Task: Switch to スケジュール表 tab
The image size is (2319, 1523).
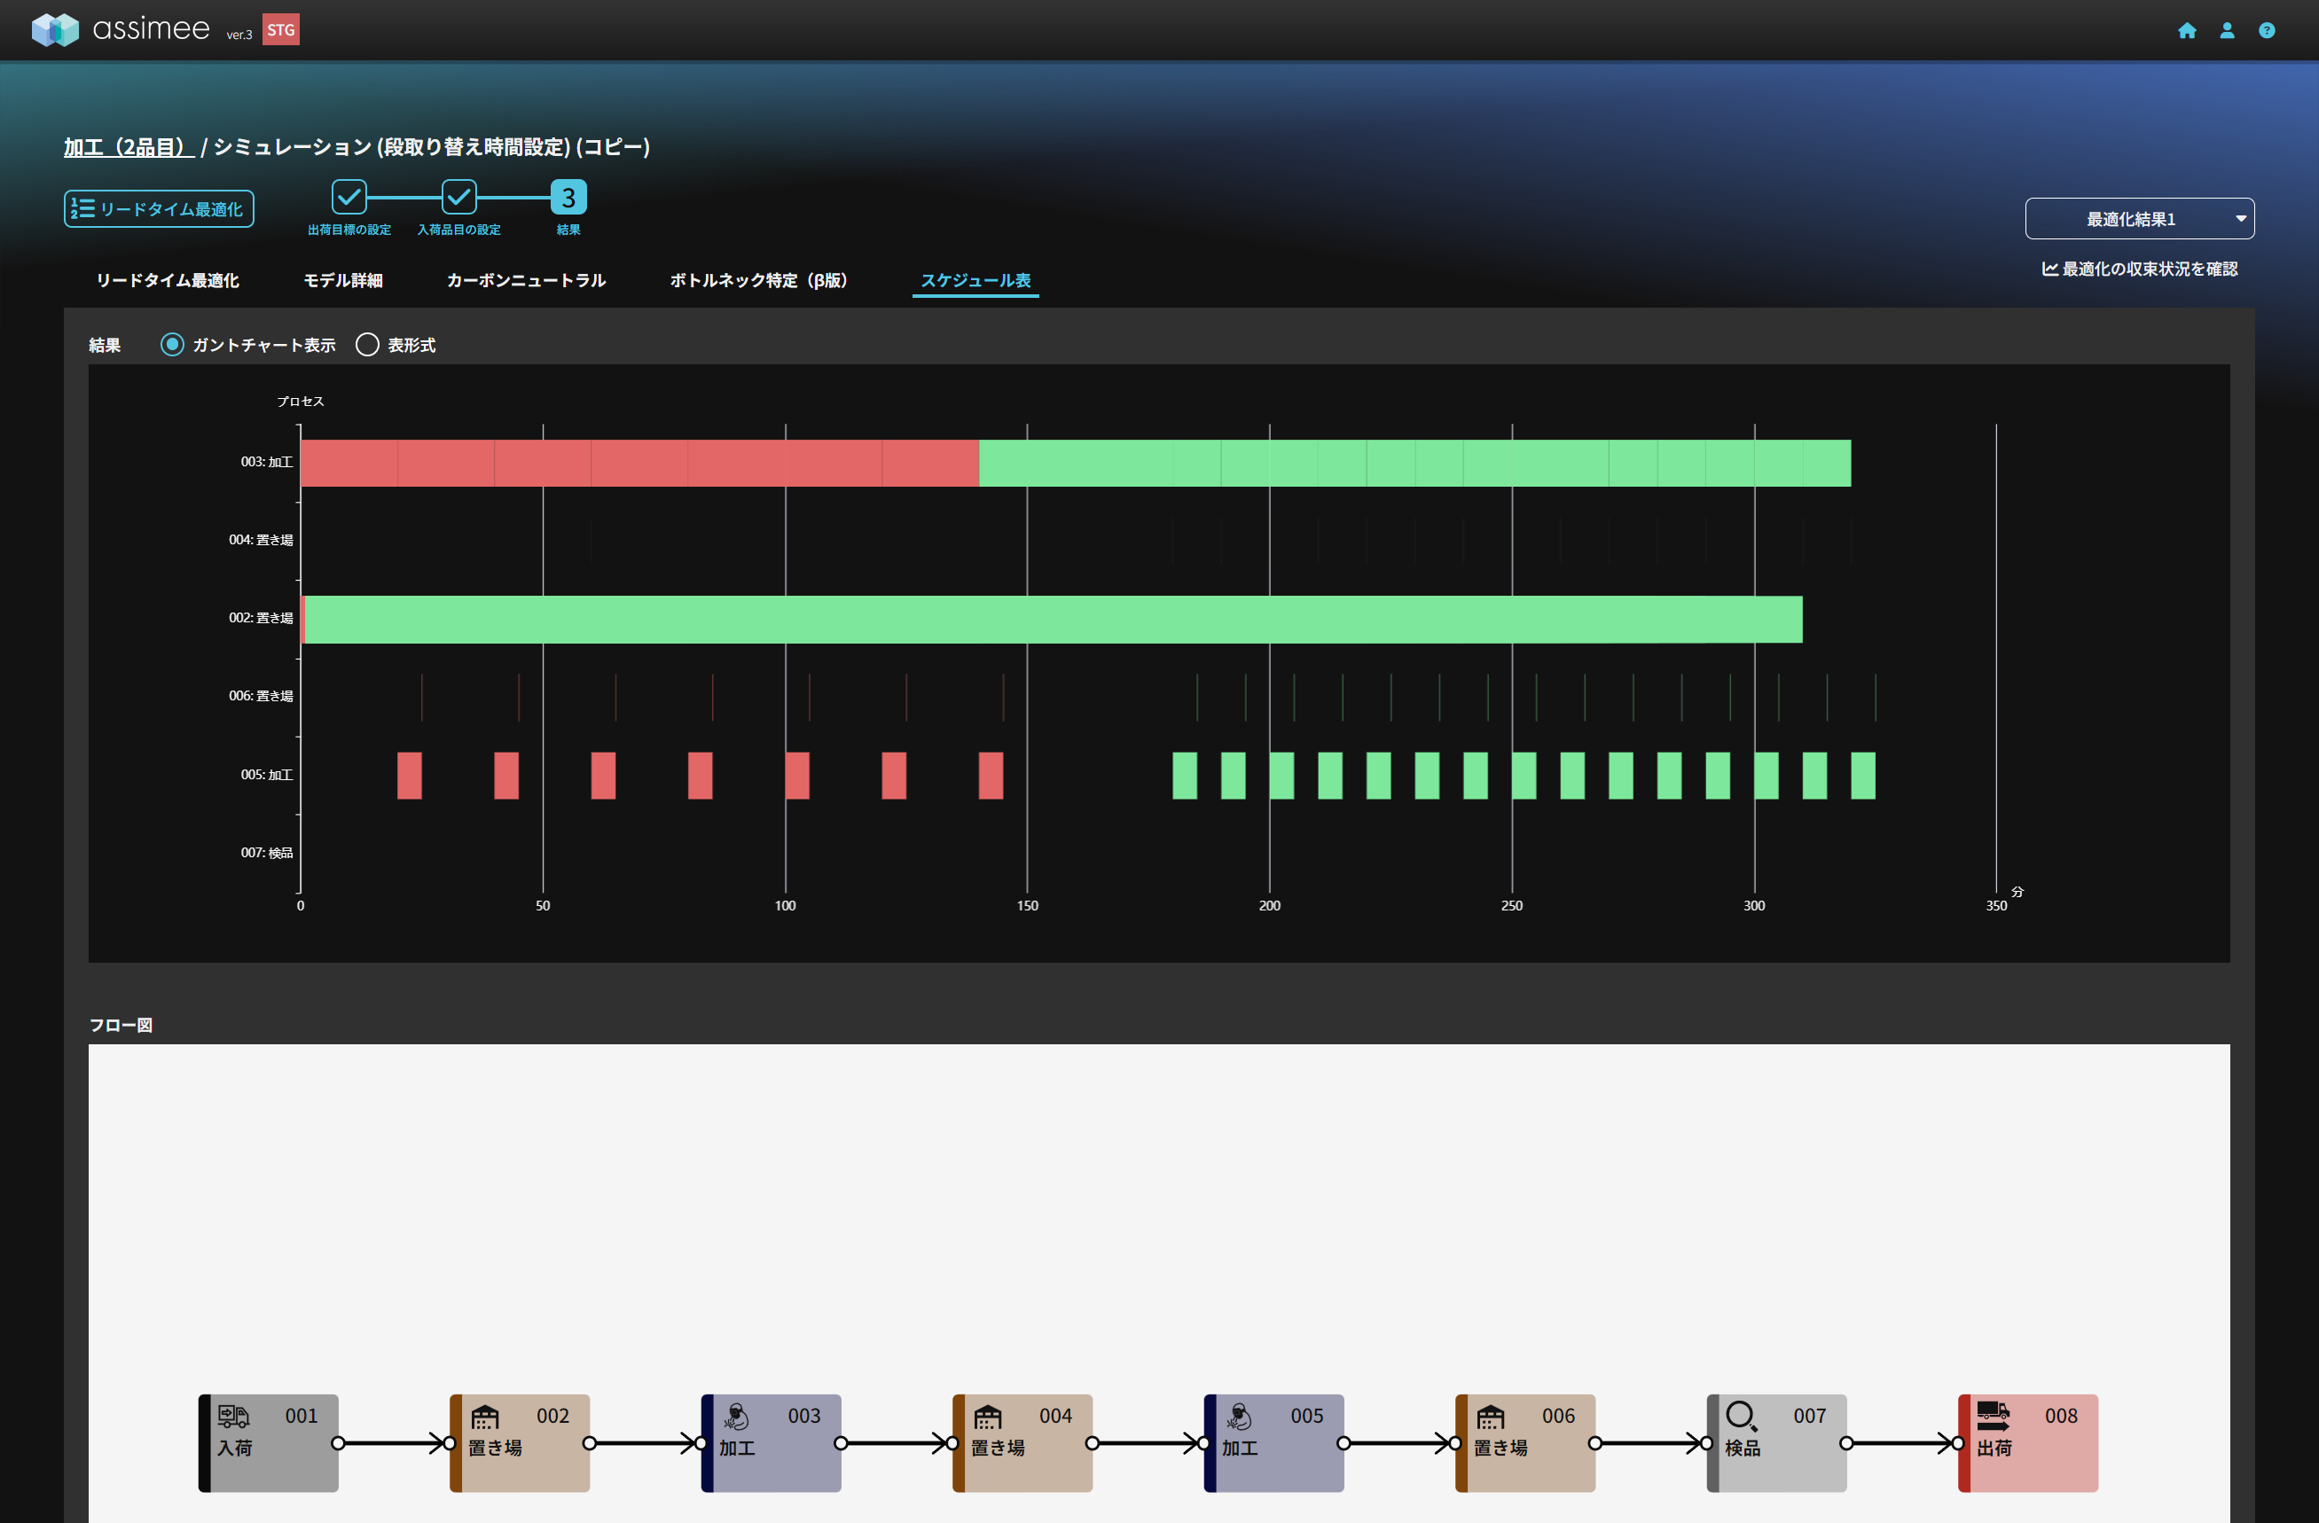Action: (975, 280)
